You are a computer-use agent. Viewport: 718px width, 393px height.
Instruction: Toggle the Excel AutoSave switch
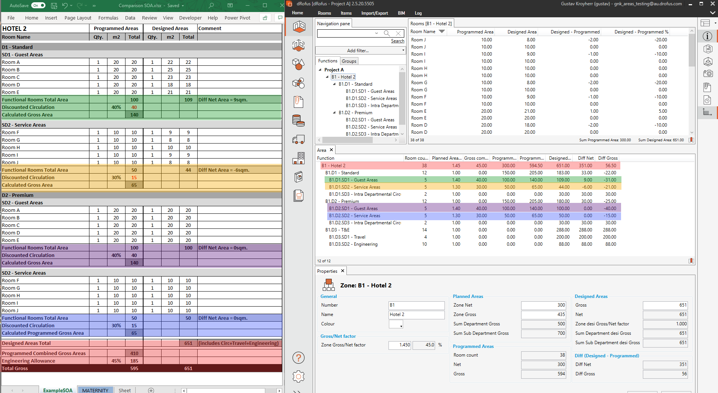pos(38,5)
